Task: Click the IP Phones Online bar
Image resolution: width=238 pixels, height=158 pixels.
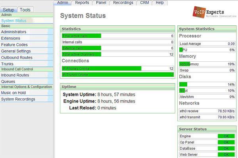Action: [x=118, y=69]
